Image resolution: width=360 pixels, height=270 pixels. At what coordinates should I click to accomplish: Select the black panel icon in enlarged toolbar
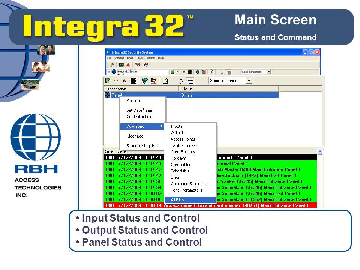[x=133, y=81]
